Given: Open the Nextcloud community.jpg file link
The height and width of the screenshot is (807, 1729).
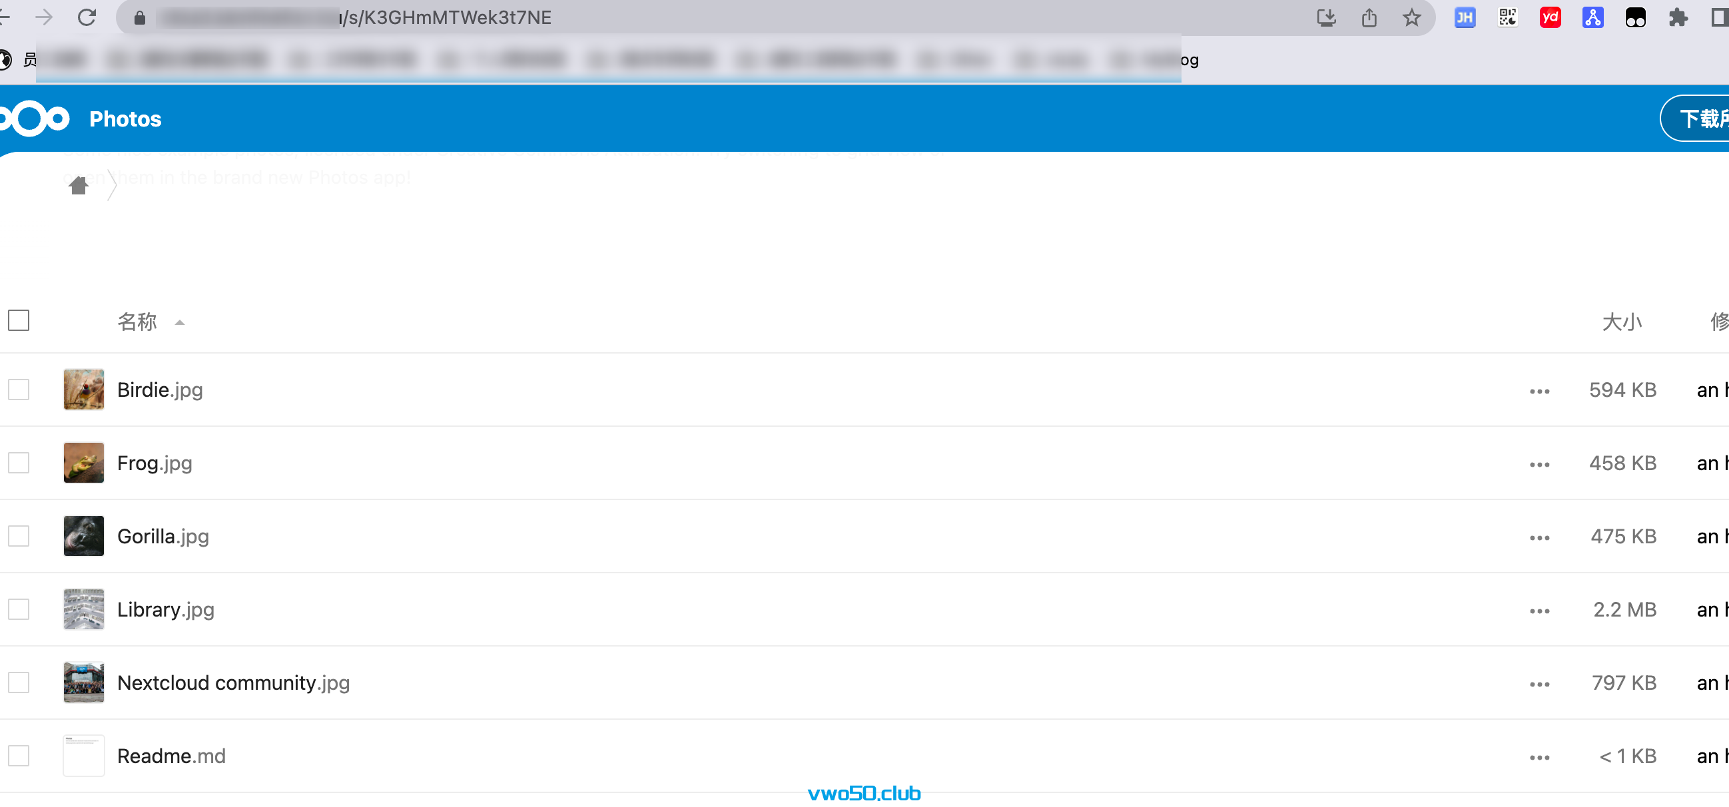Looking at the screenshot, I should pos(233,682).
